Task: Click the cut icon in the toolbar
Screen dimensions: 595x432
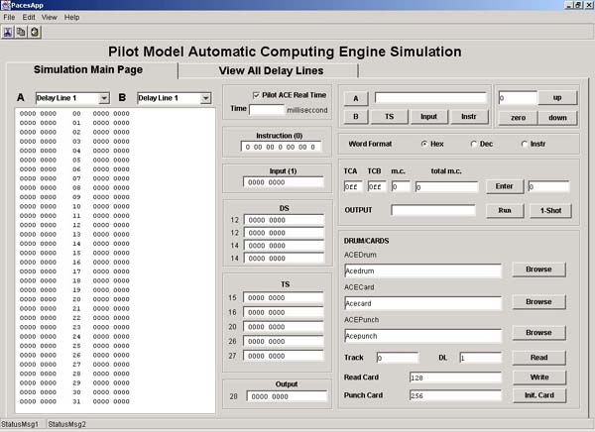Action: pyautogui.click(x=8, y=32)
